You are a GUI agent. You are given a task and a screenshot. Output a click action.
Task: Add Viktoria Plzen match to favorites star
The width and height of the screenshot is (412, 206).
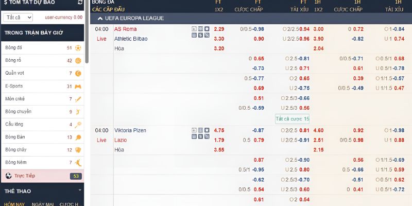click(x=207, y=130)
